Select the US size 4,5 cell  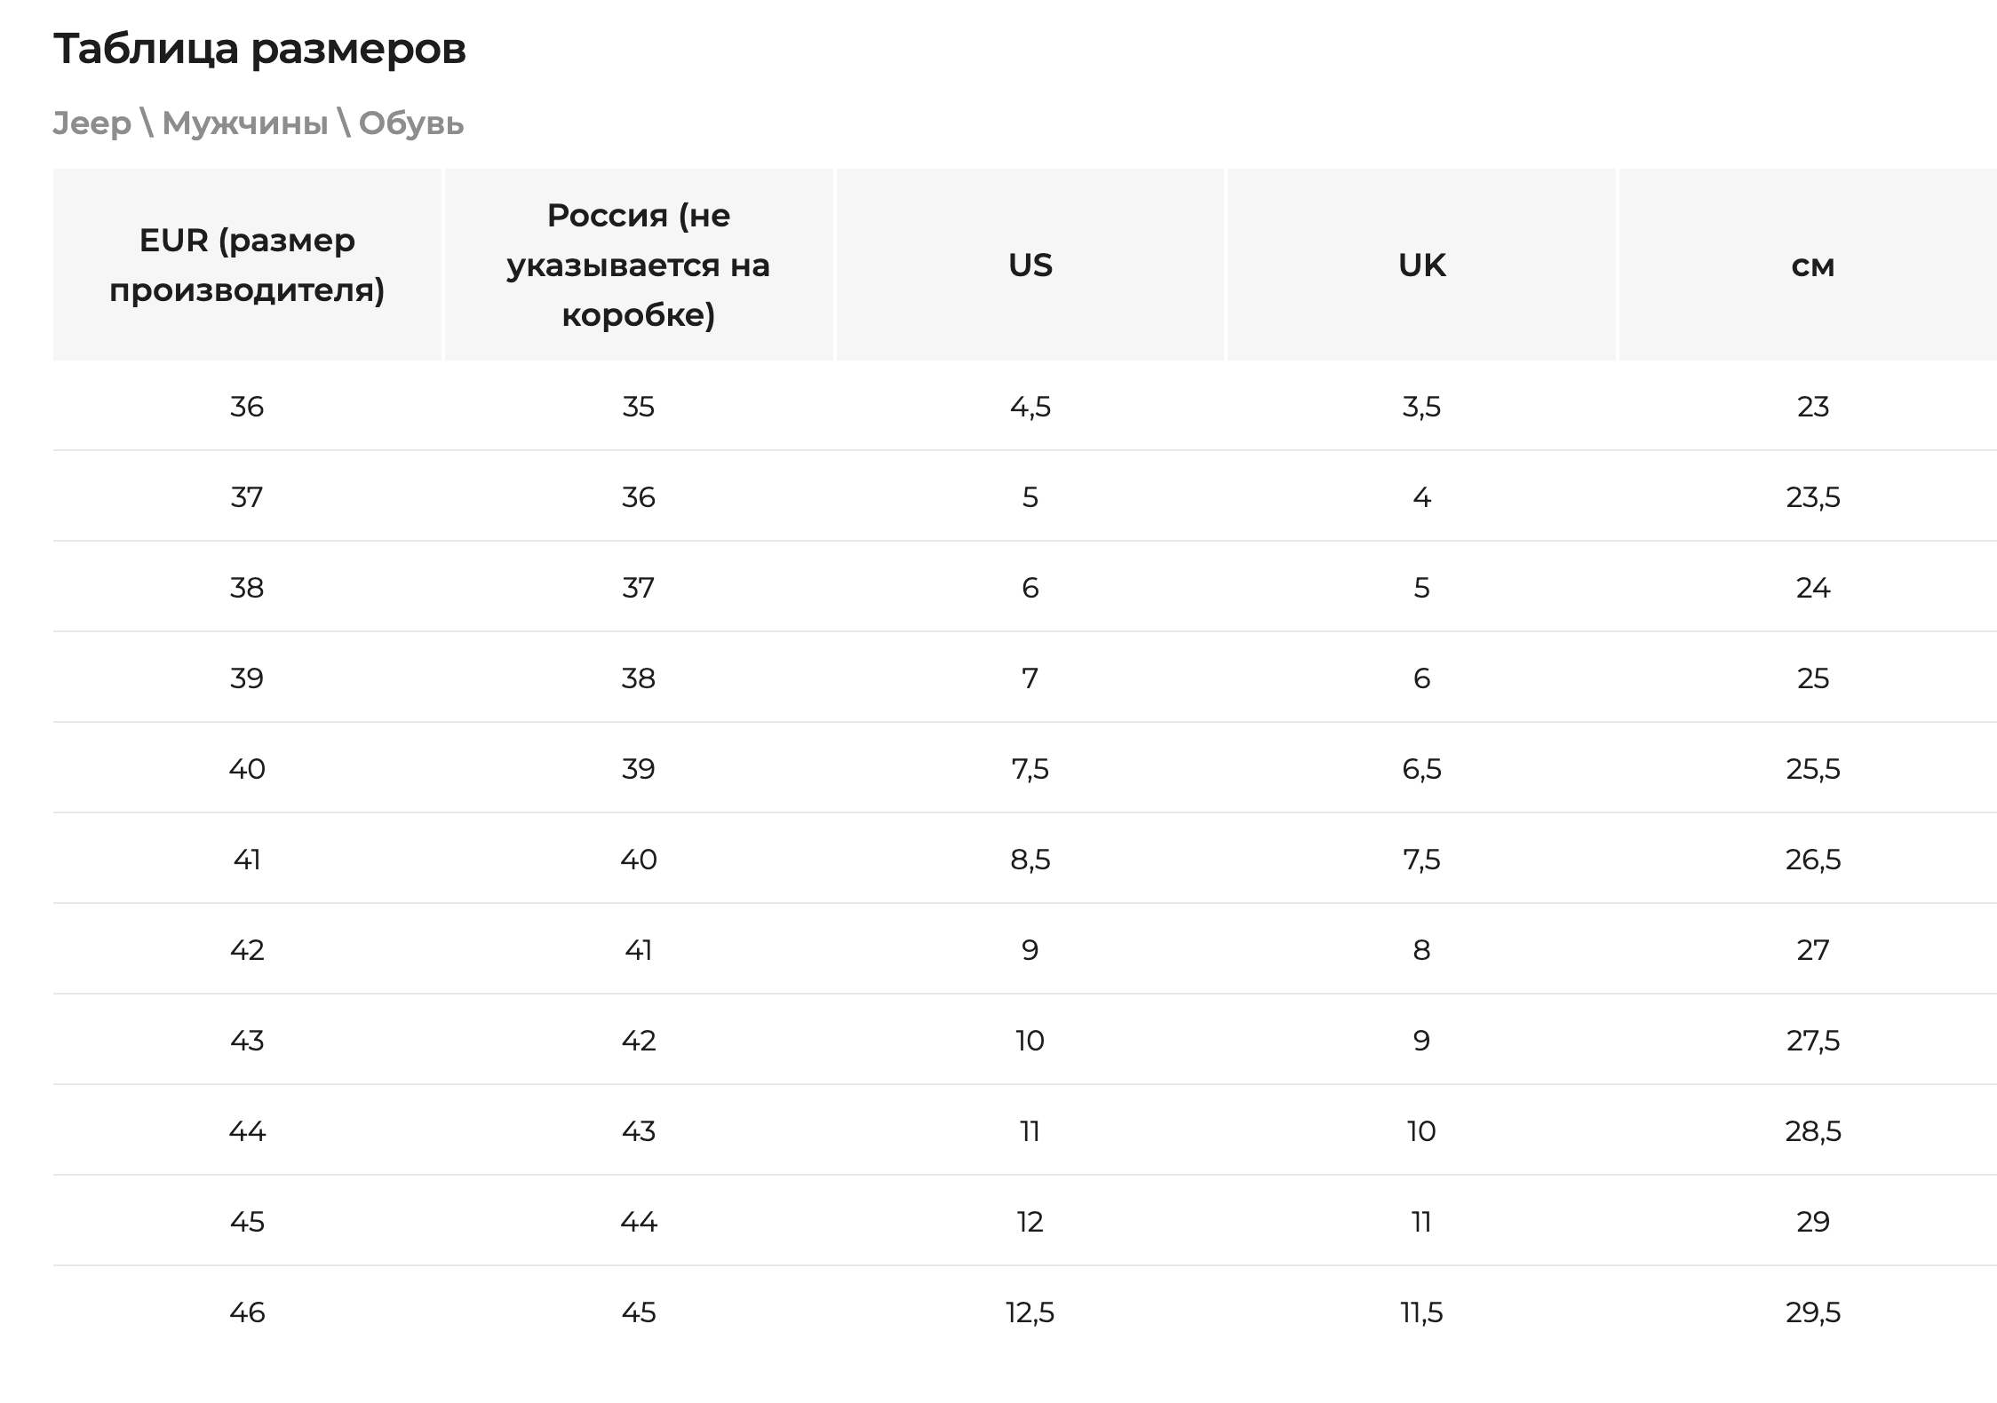(1030, 407)
